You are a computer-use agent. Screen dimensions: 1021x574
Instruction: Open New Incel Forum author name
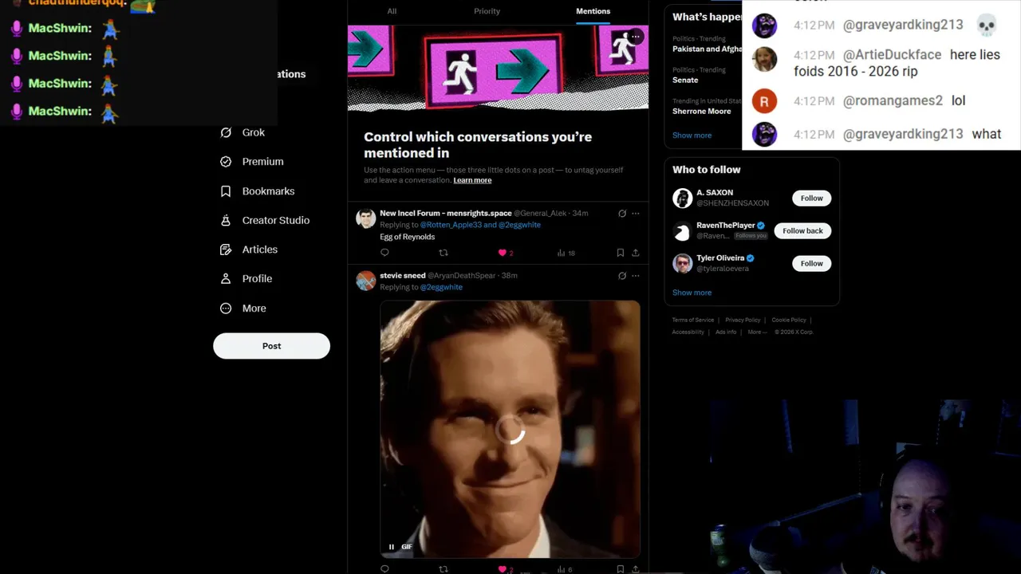coord(445,213)
